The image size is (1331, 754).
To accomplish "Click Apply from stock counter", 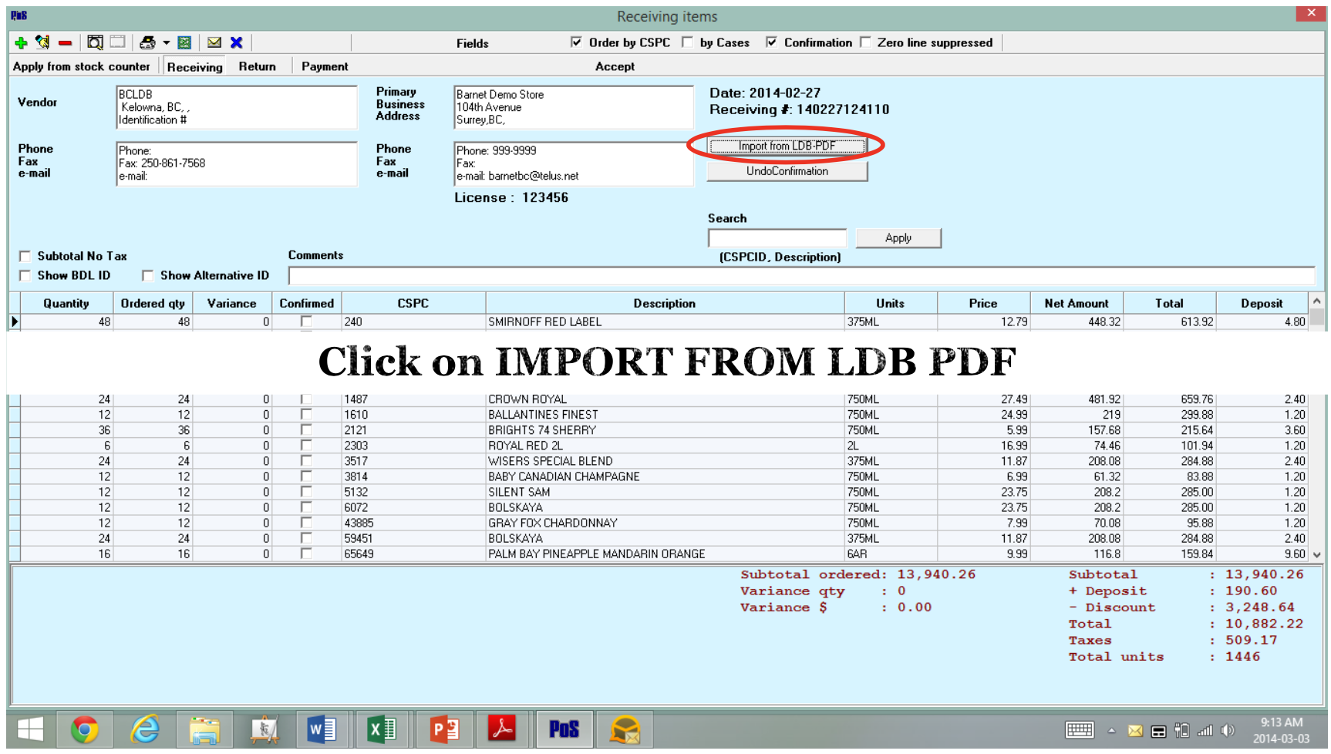I will (x=81, y=66).
